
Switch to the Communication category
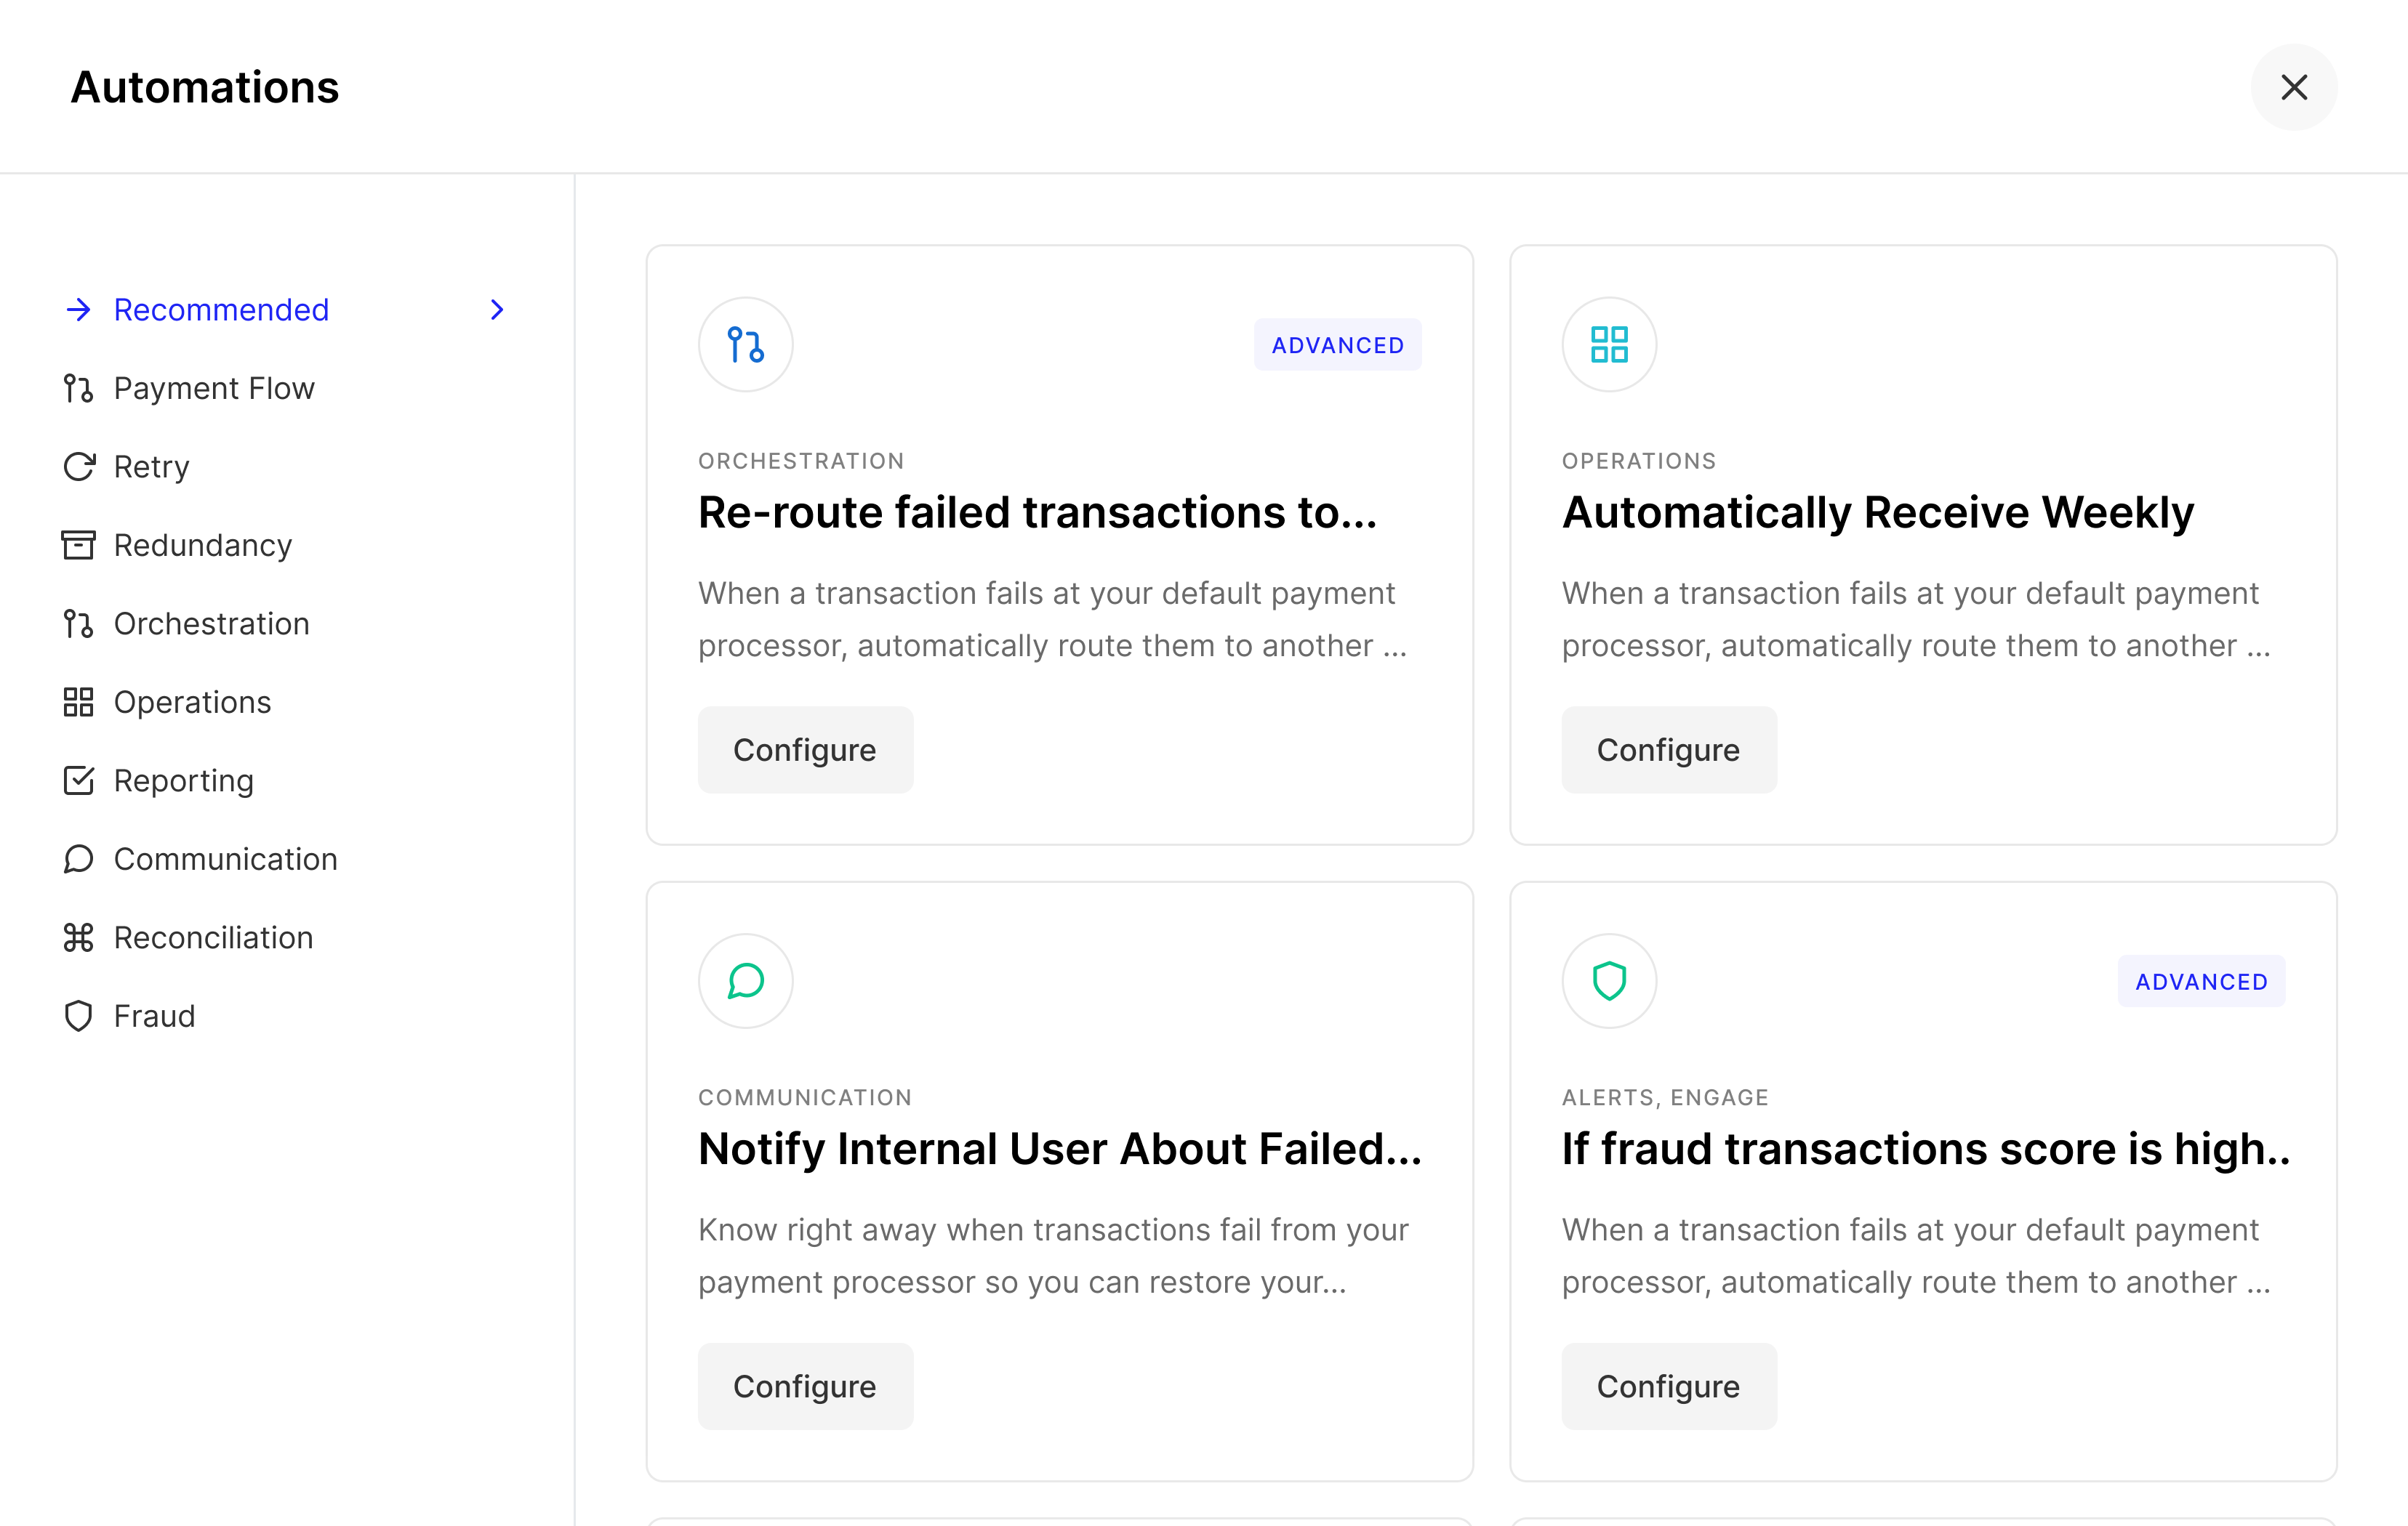[x=225, y=860]
